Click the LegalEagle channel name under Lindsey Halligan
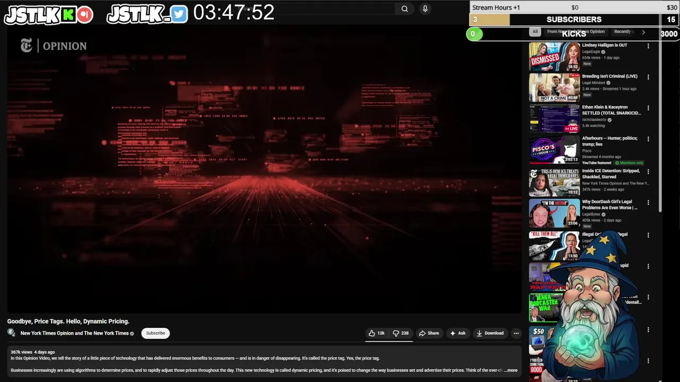Image resolution: width=680 pixels, height=382 pixels. 591,51
